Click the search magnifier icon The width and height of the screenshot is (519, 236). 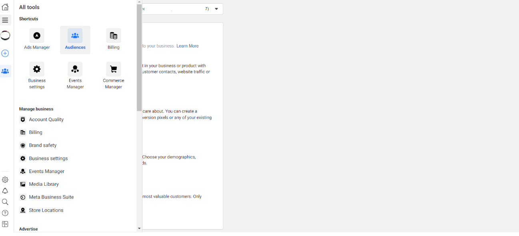pyautogui.click(x=5, y=202)
